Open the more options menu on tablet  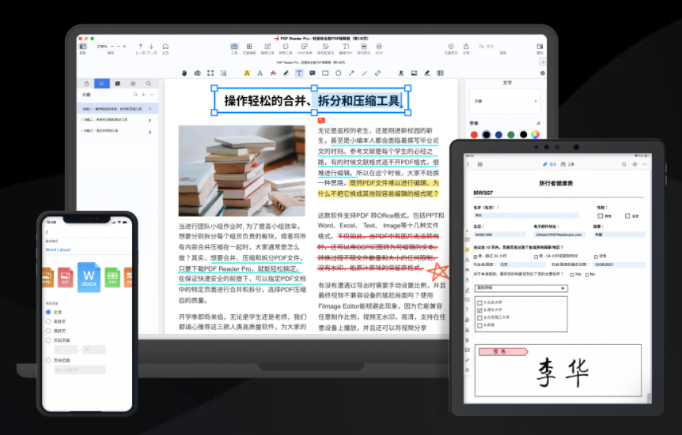(645, 164)
